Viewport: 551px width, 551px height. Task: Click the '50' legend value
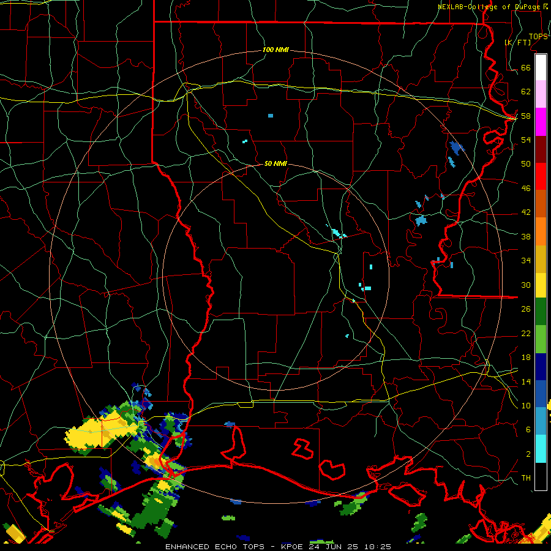coord(526,164)
